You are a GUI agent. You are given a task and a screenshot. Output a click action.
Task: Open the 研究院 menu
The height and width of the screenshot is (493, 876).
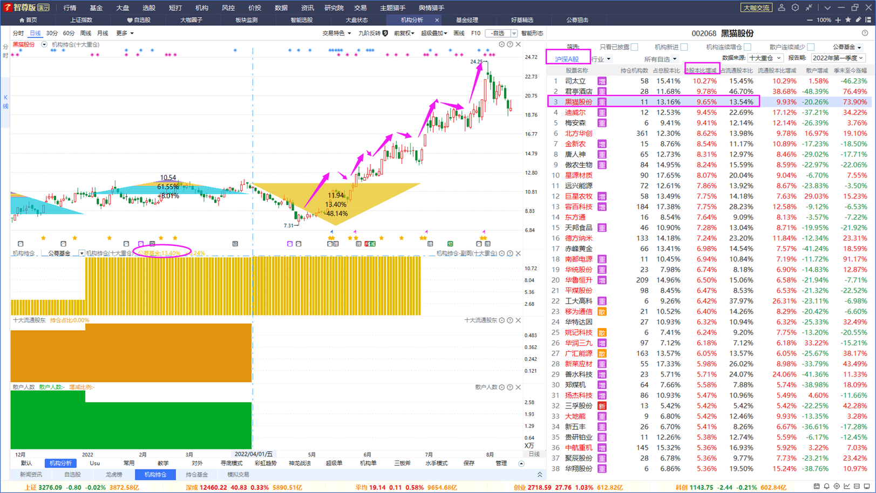[x=334, y=8]
